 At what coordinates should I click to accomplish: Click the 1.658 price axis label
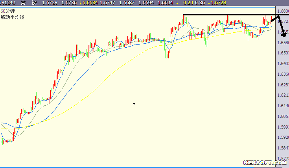pyautogui.click(x=283, y=43)
